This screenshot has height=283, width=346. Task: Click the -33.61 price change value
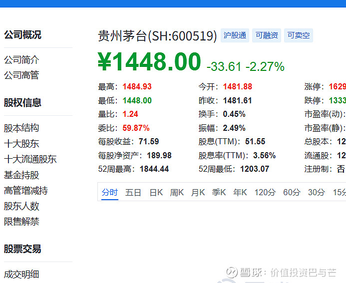pos(224,66)
